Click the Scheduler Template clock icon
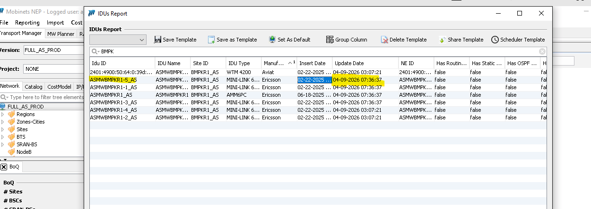 [495, 40]
